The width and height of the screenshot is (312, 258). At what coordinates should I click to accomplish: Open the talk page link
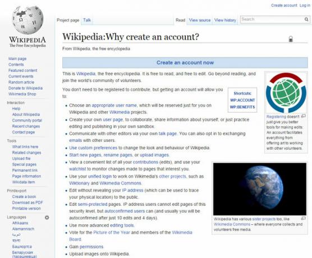(168, 133)
